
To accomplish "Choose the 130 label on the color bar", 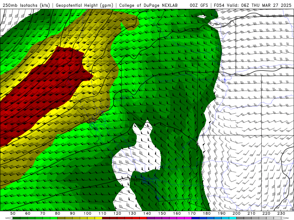I will coord(132,213).
